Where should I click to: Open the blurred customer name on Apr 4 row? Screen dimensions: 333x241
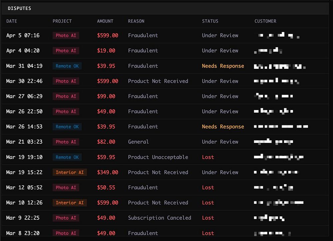coord(268,51)
